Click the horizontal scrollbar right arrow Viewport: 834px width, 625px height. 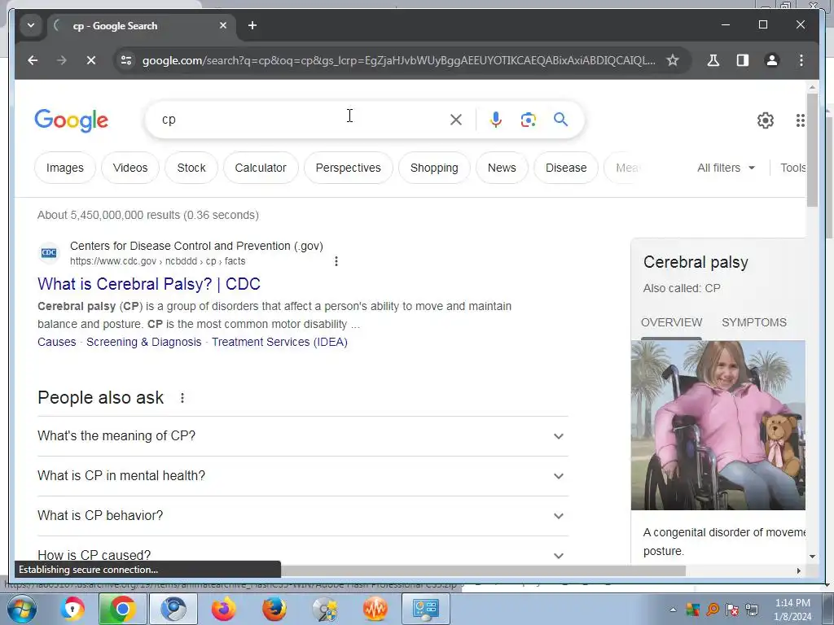pos(798,570)
